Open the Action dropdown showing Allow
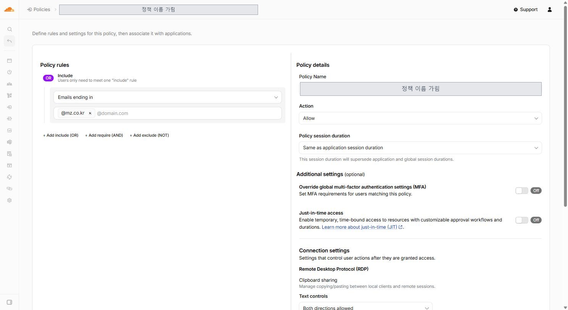The width and height of the screenshot is (568, 310). tap(420, 118)
